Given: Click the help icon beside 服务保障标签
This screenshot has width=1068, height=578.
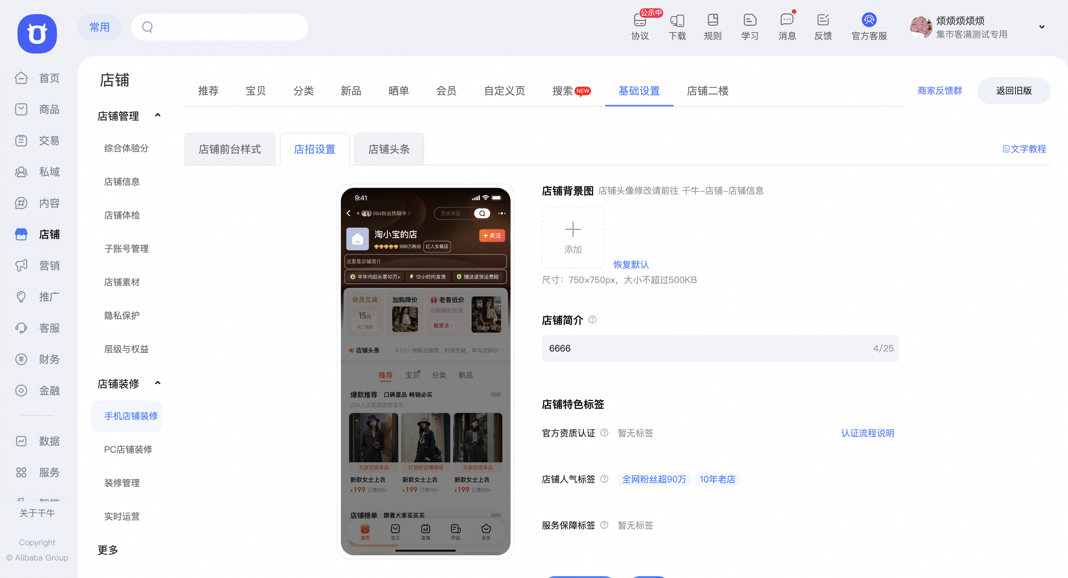Looking at the screenshot, I should (604, 524).
